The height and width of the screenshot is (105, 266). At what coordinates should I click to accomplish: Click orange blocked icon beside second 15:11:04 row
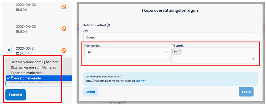[64, 29]
